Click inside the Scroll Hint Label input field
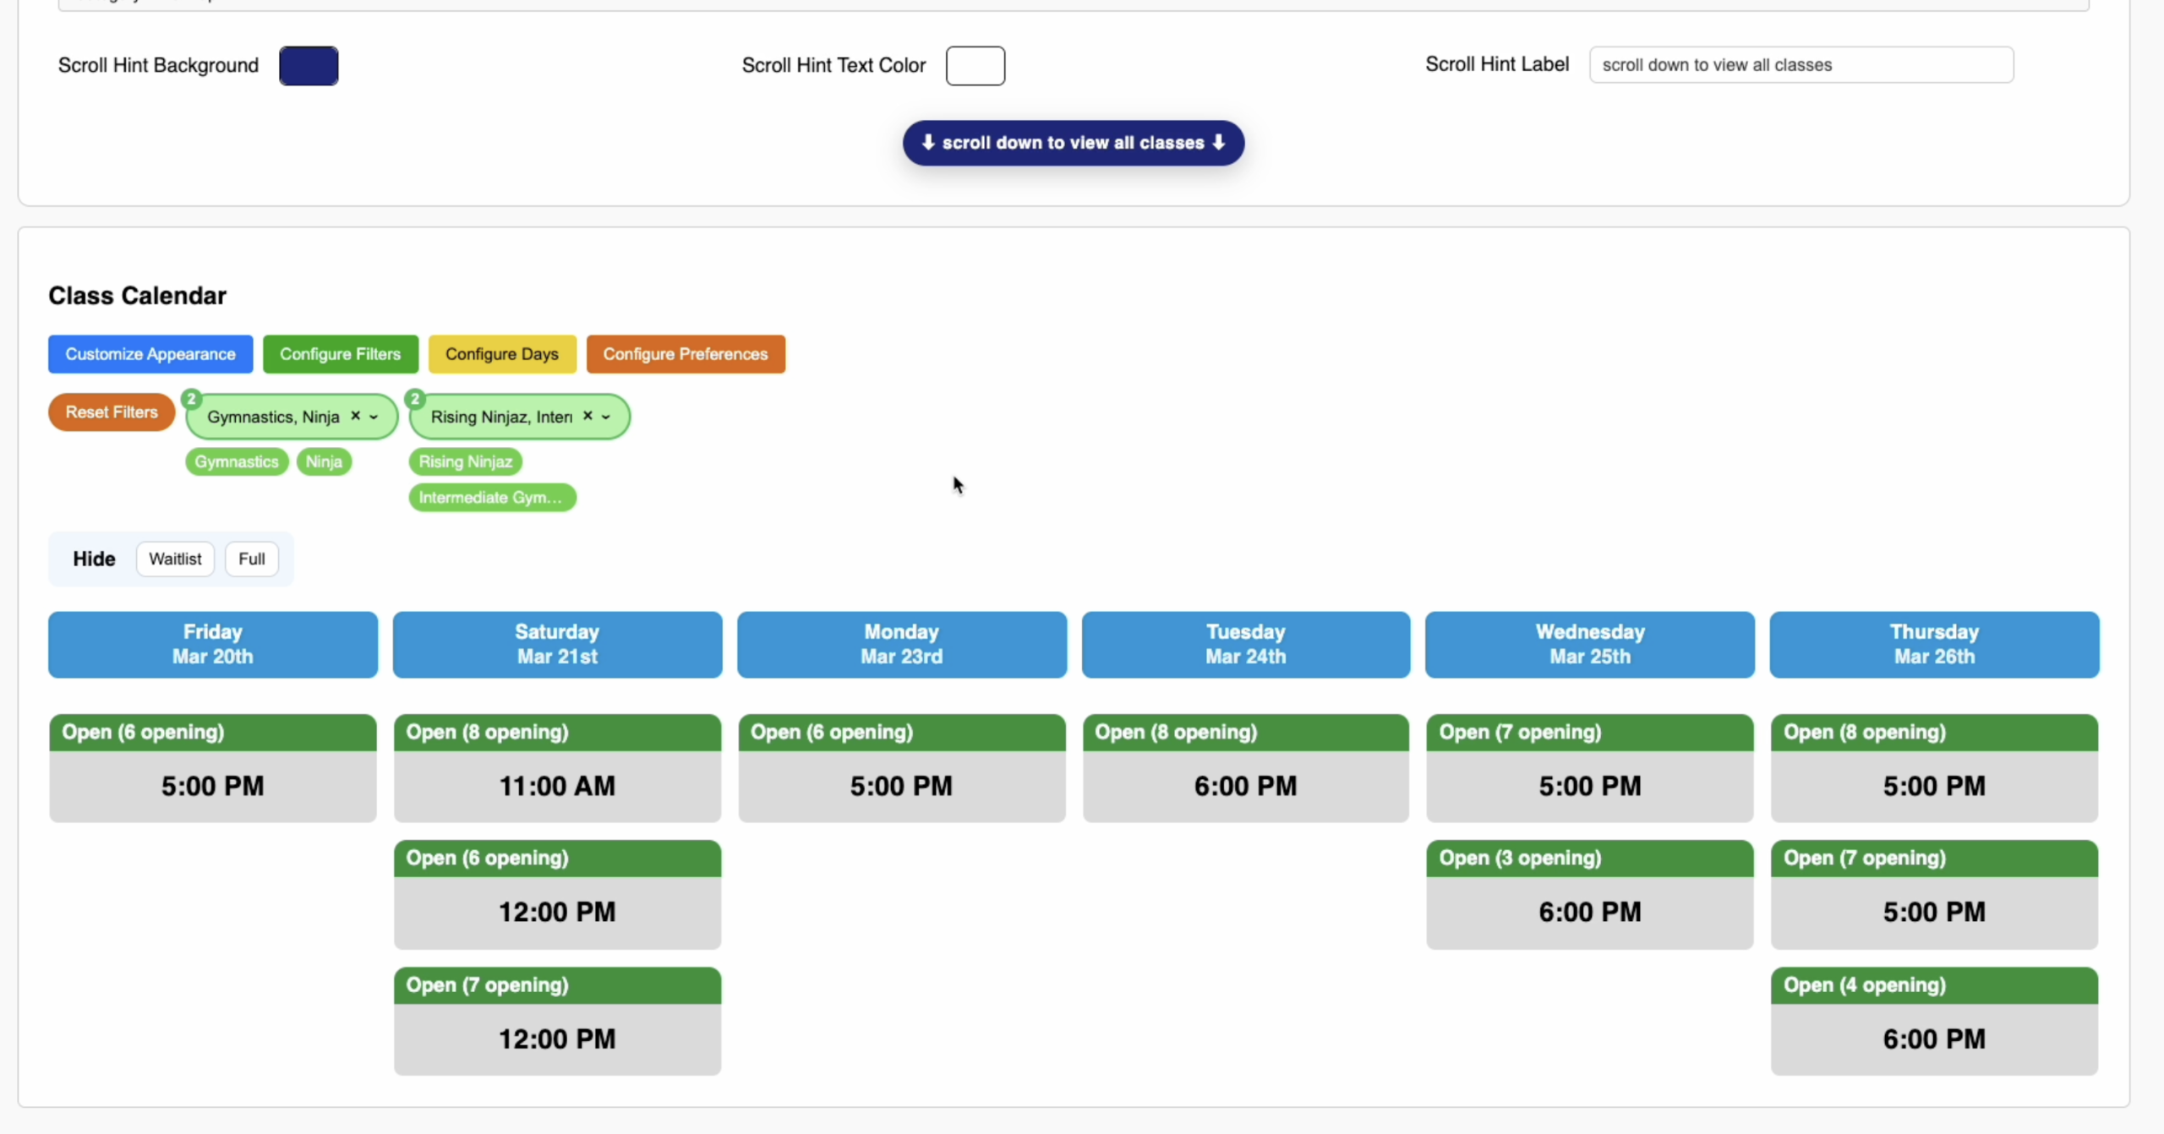Viewport: 2164px width, 1134px height. (x=1801, y=64)
